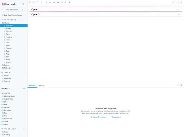This screenshot has width=184, height=137.
Task: Open the Watch 5m video link
Action: (x=98, y=117)
